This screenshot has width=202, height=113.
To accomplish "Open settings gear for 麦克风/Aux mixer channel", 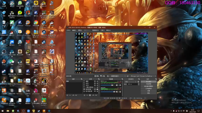I will (x=120, y=85).
